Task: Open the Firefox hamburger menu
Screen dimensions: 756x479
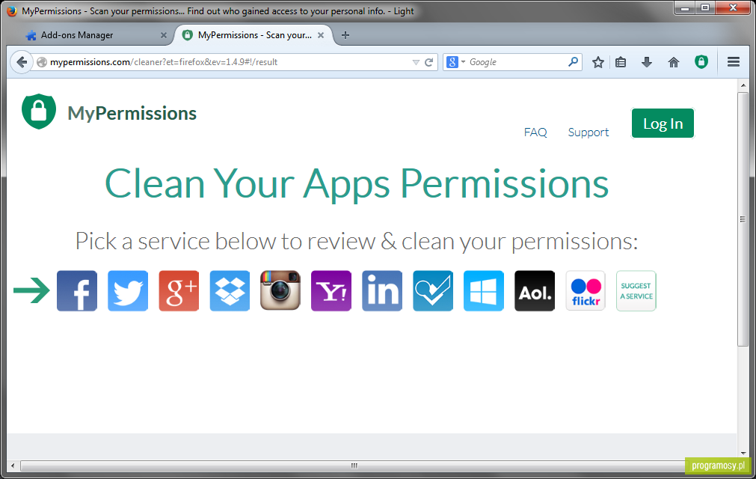Action: (734, 61)
